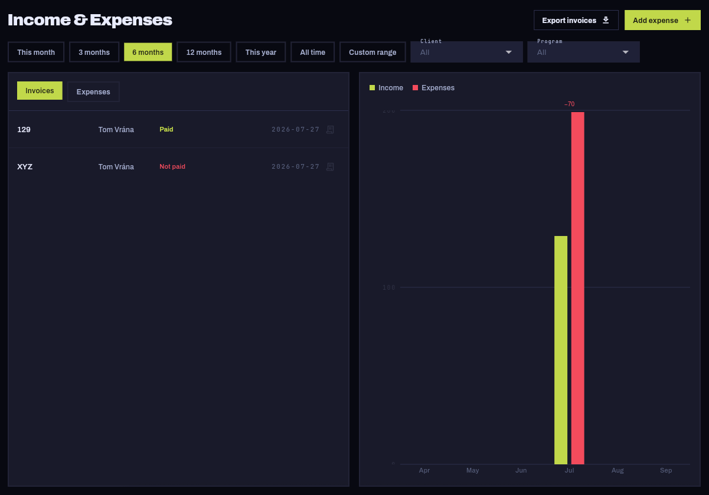Open the Program dropdown

pyautogui.click(x=584, y=52)
